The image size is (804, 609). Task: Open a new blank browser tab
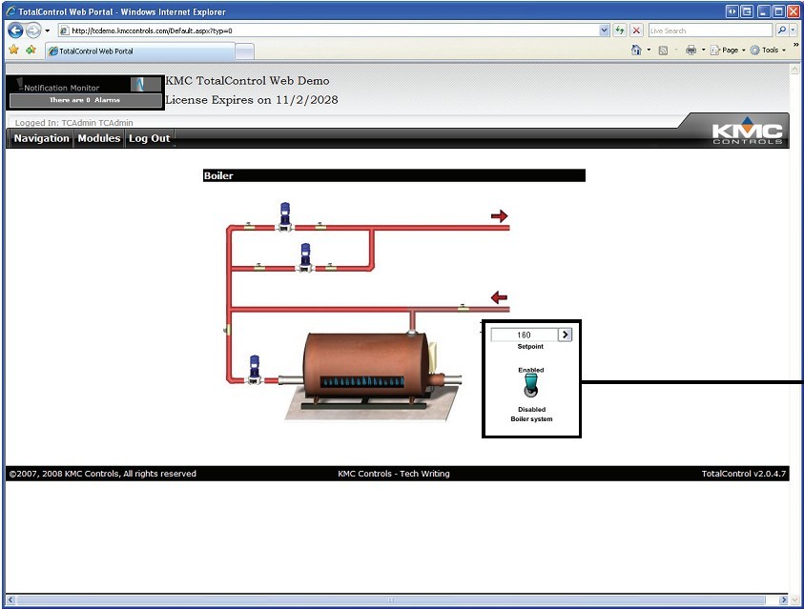tap(244, 51)
